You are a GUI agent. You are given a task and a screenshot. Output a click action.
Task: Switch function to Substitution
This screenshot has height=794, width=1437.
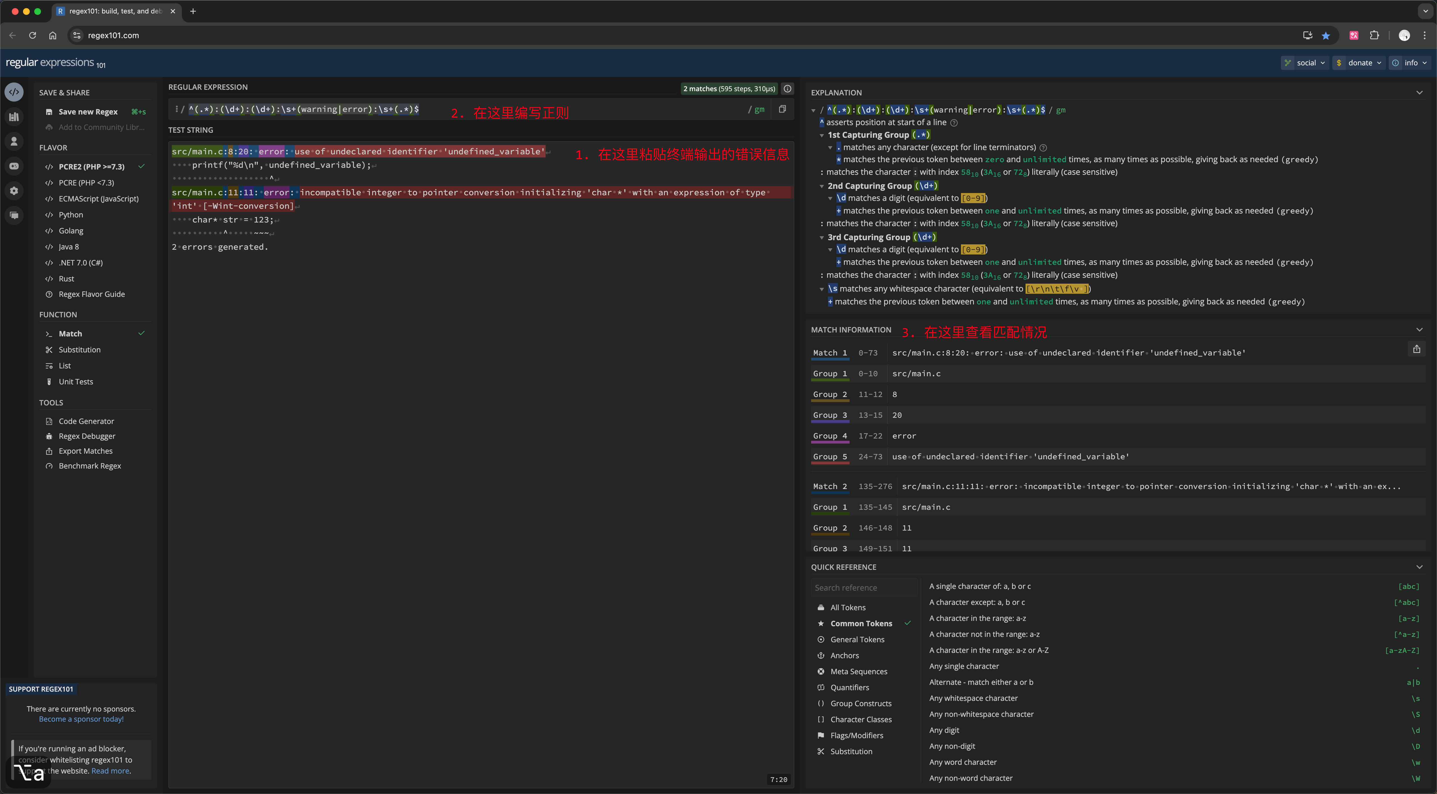coord(80,350)
